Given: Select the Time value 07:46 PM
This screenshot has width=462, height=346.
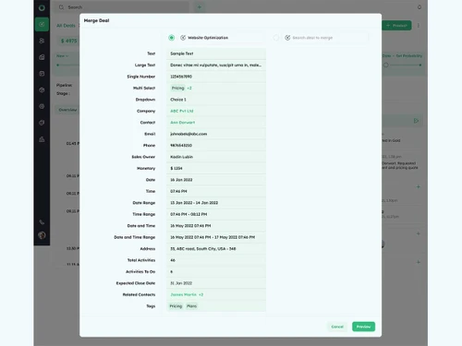Looking at the screenshot, I should point(178,191).
